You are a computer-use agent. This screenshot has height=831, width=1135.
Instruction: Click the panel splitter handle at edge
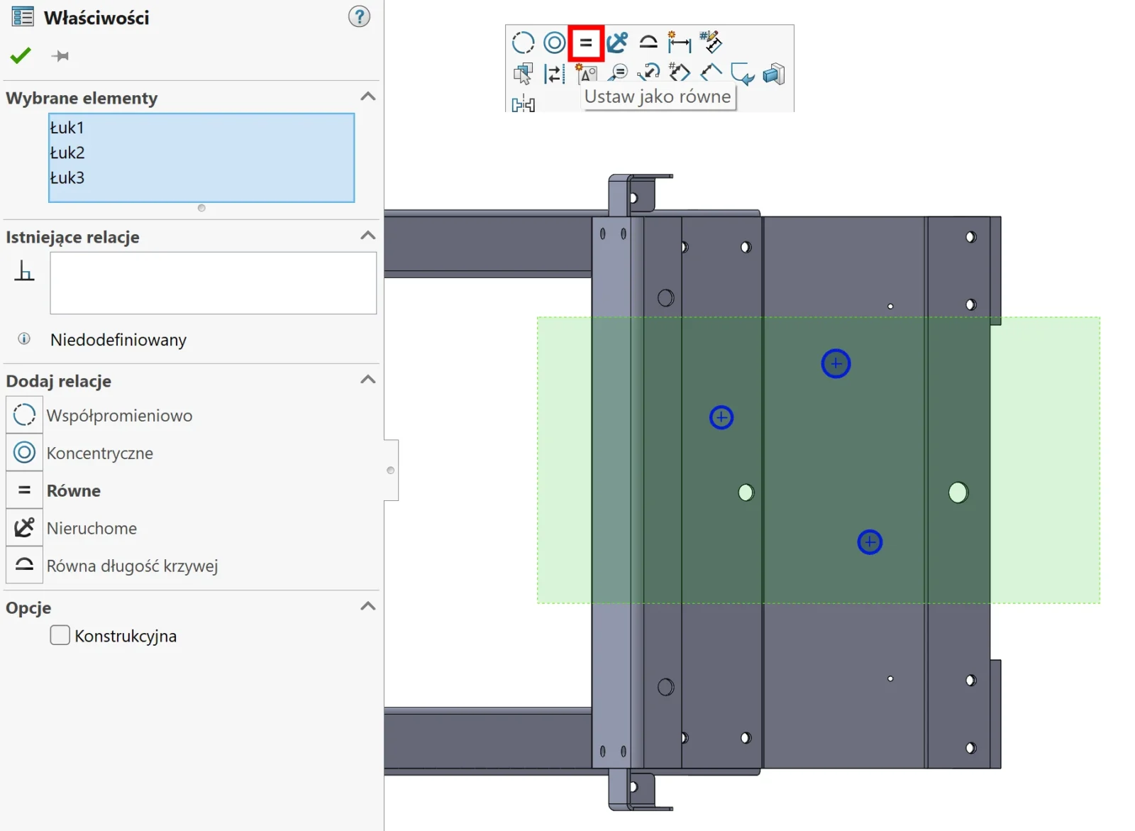coord(390,470)
